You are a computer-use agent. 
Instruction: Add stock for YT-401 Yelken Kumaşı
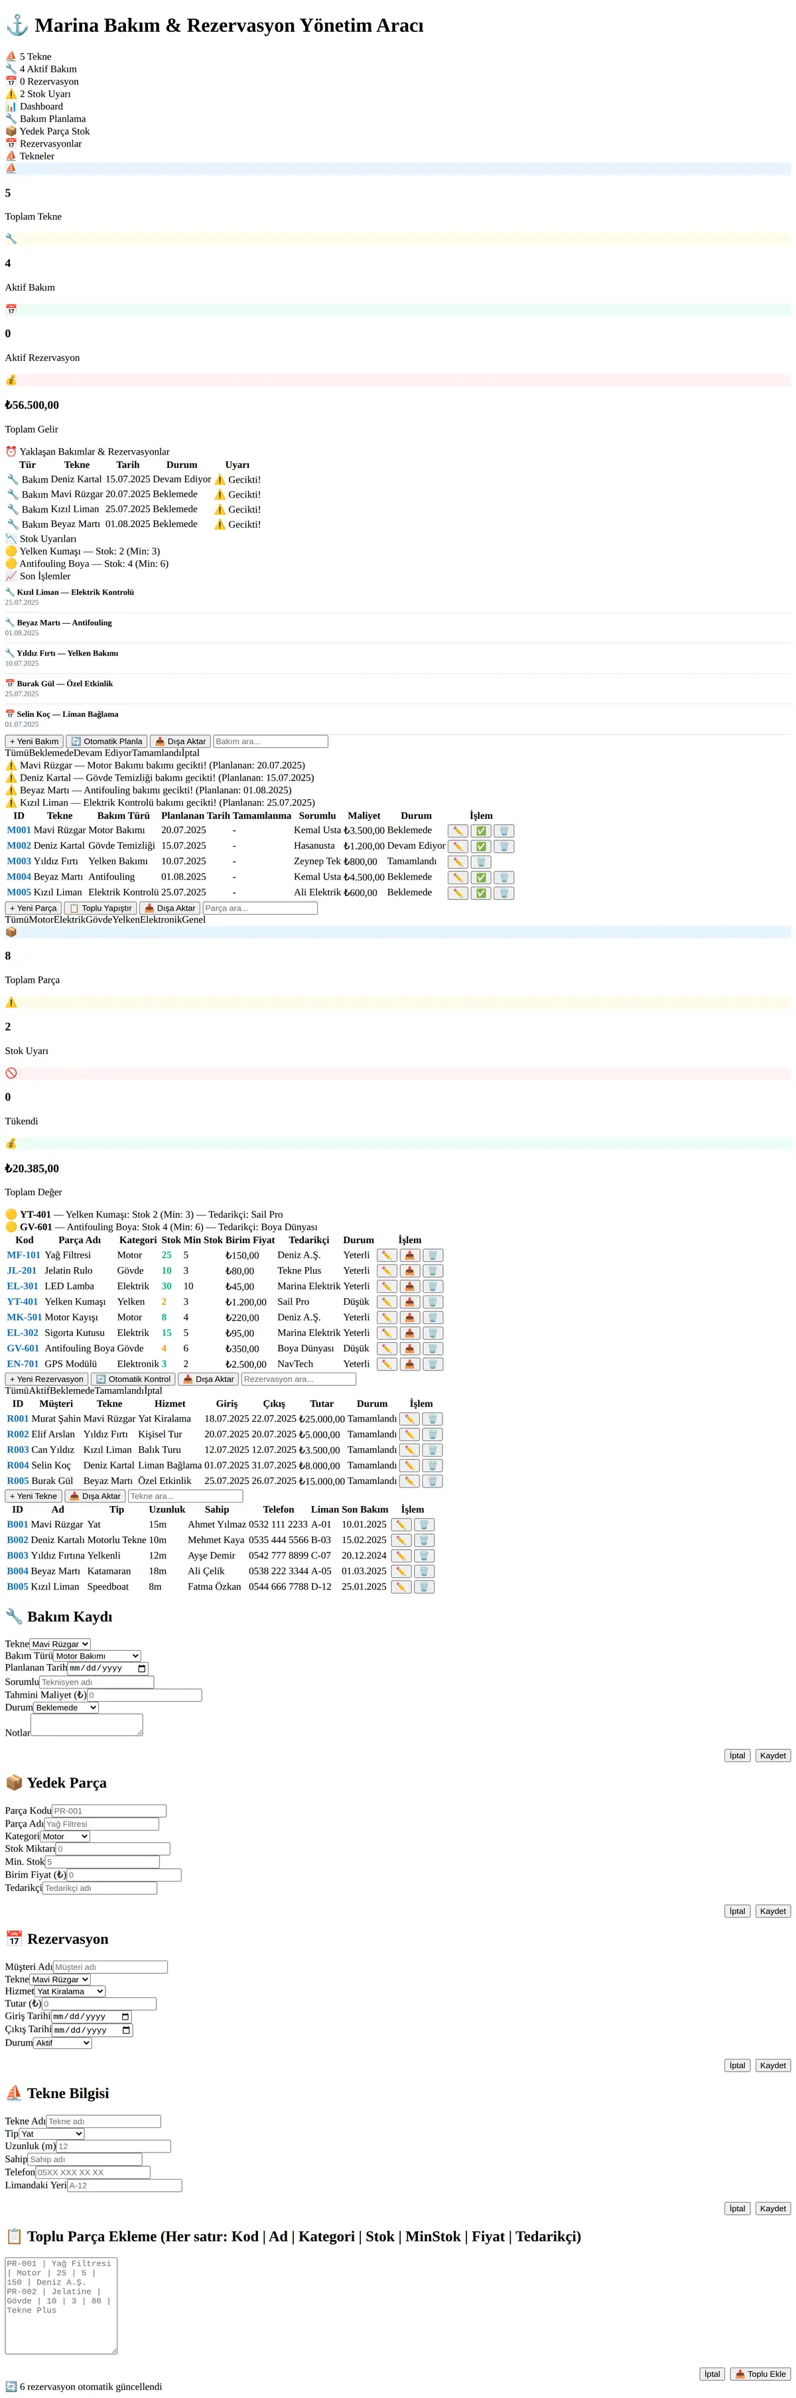(x=409, y=1302)
